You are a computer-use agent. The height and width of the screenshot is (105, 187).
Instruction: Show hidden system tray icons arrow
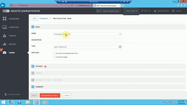point(164,102)
